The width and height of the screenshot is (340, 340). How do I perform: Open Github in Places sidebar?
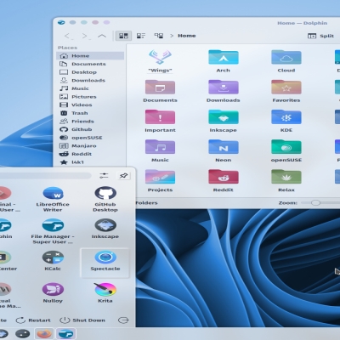(x=90, y=129)
